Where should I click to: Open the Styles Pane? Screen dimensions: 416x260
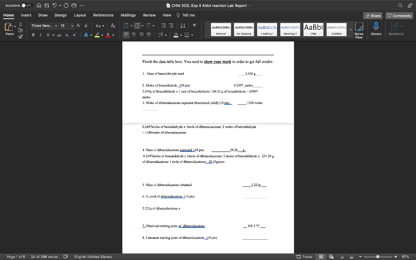pos(360,29)
